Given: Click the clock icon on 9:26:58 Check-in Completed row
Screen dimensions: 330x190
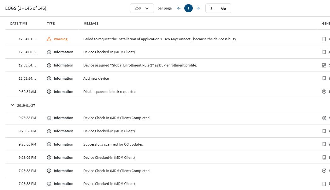Looking at the screenshot, I should point(324,118).
